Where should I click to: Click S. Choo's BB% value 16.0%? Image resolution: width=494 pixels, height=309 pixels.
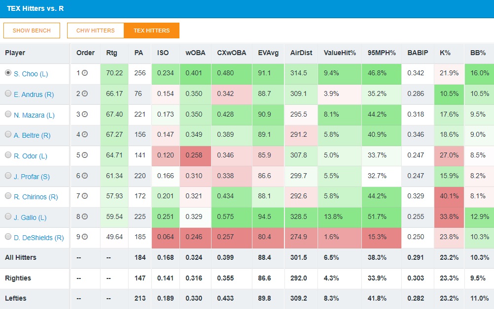tap(480, 73)
